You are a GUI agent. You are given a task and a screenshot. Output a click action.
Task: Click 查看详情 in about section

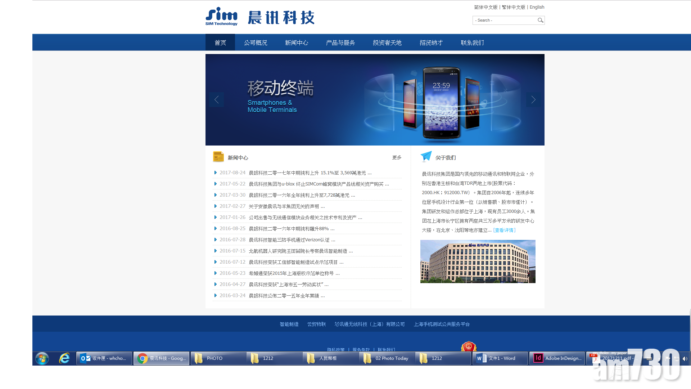504,230
